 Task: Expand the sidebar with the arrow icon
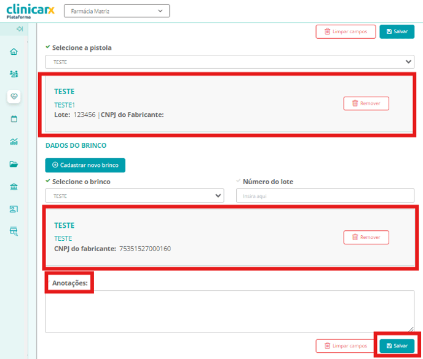tap(20, 29)
